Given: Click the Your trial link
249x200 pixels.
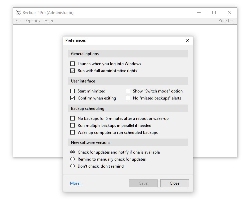Looking at the screenshot, I should coord(226,21).
